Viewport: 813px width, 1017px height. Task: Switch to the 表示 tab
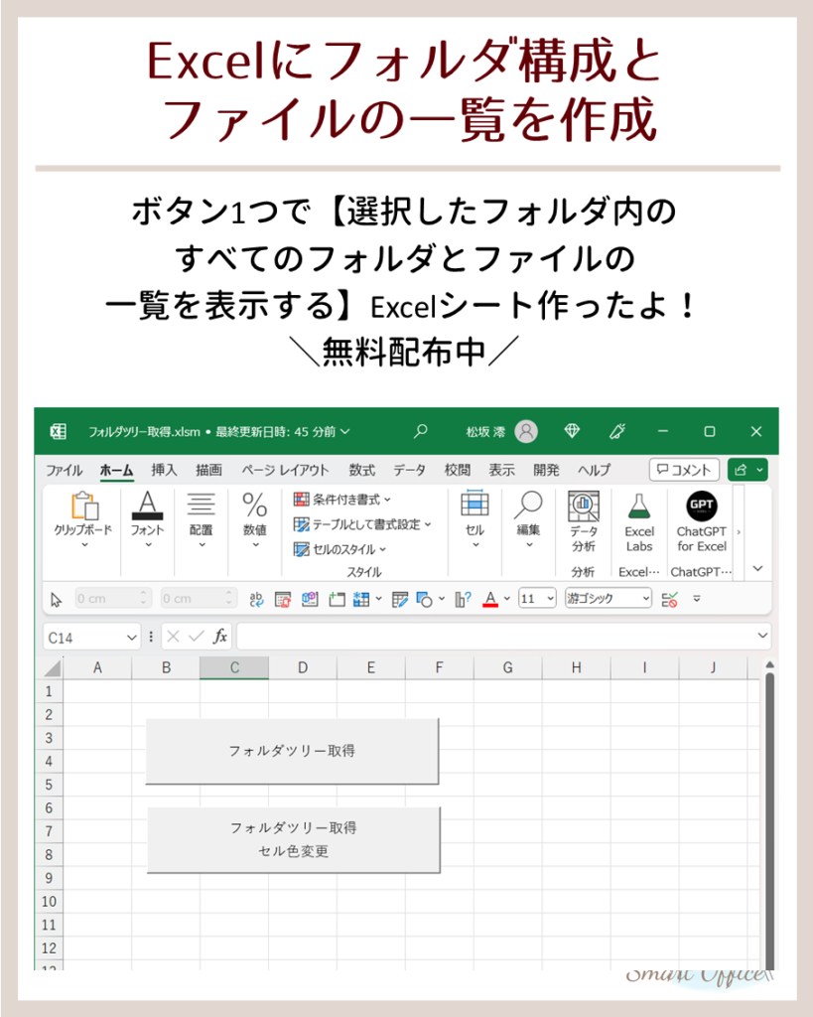click(502, 470)
